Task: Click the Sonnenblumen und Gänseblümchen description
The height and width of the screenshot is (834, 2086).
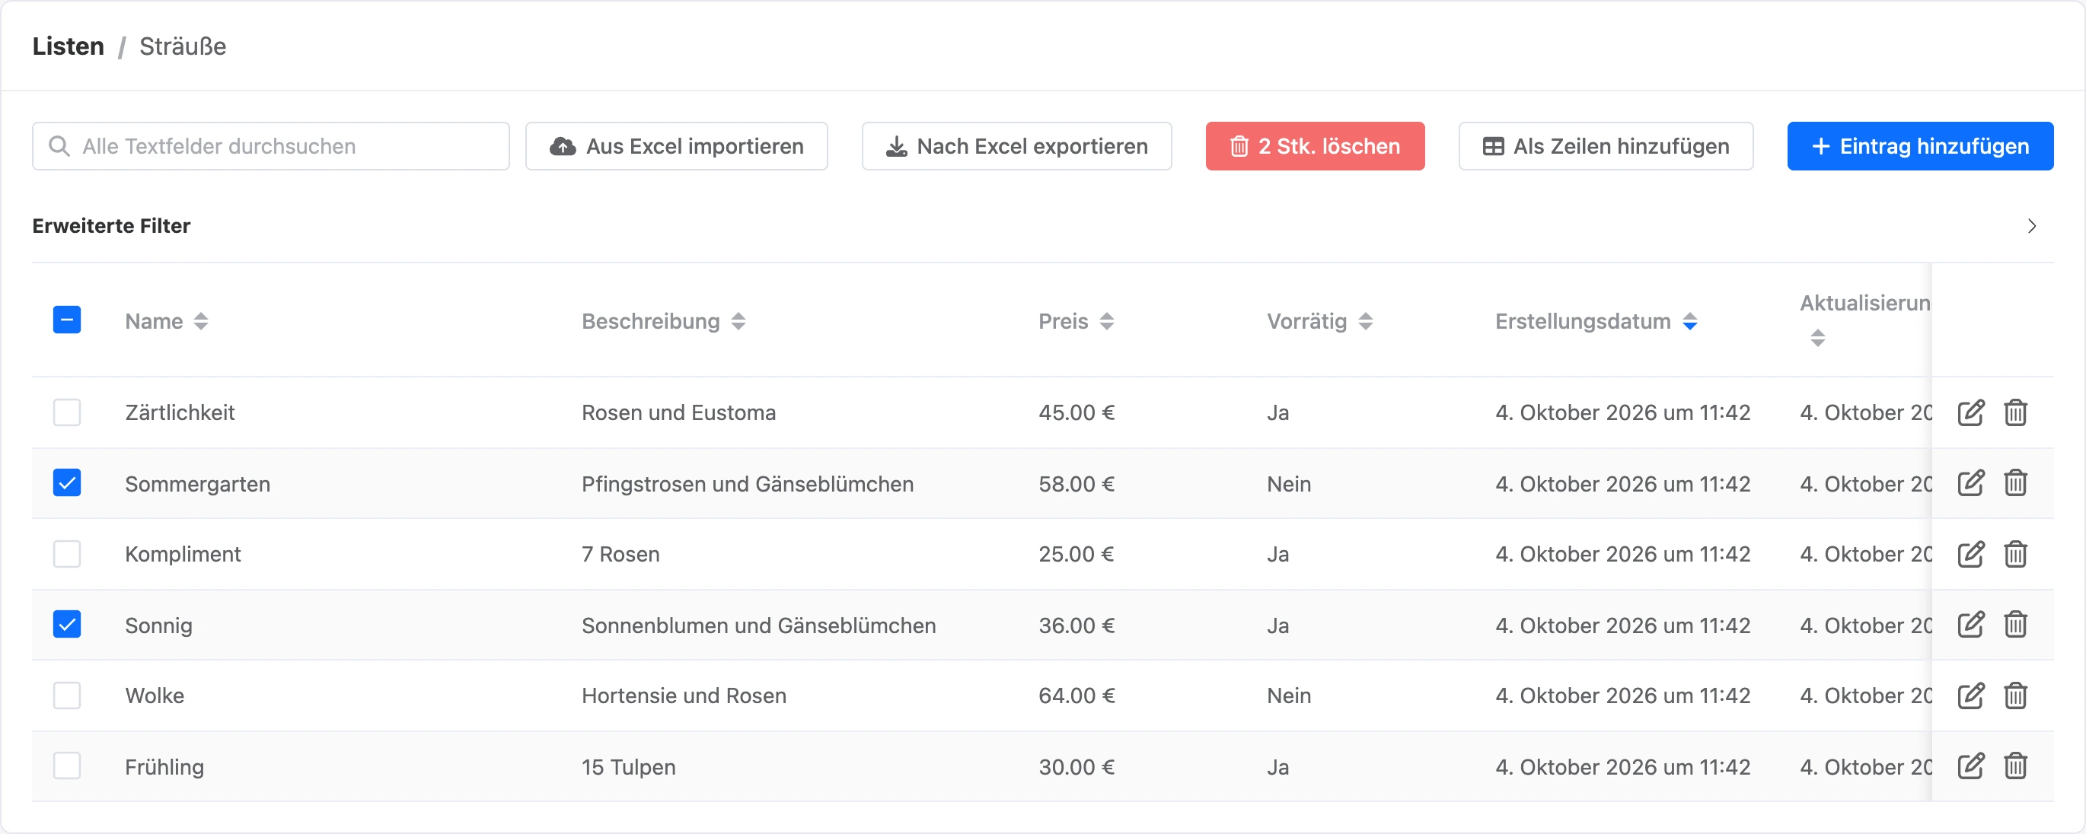Action: coord(758,626)
